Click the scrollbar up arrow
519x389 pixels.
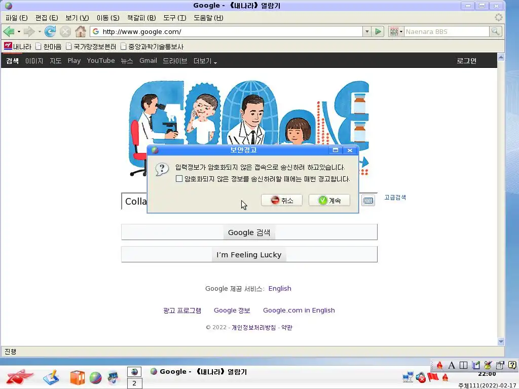coord(501,57)
